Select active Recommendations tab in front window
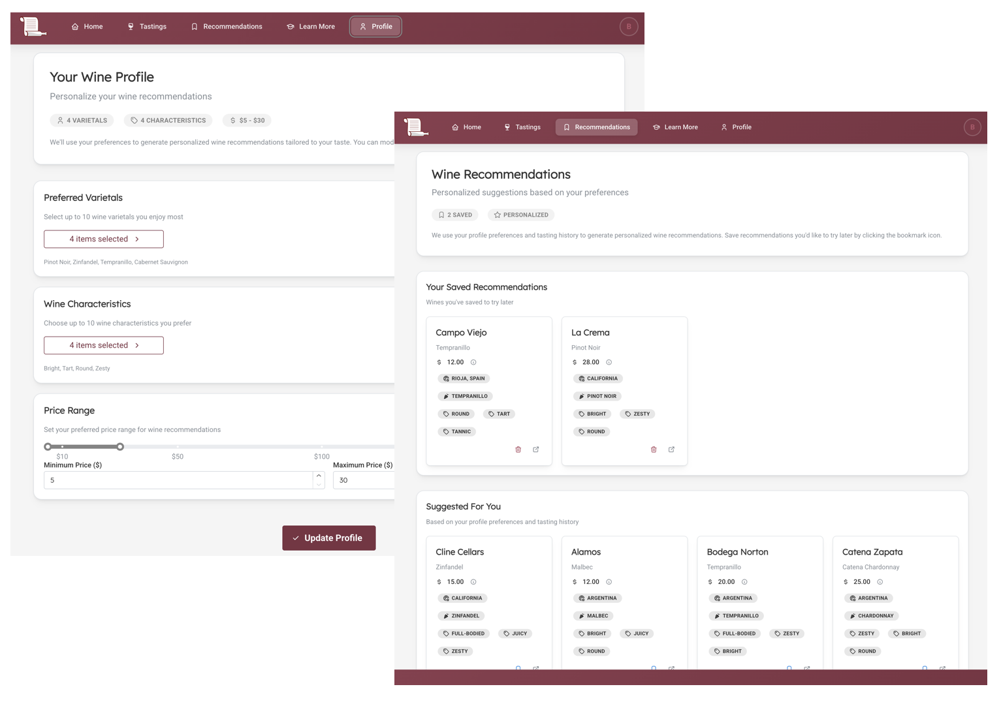This screenshot has height=706, width=1001. (597, 127)
